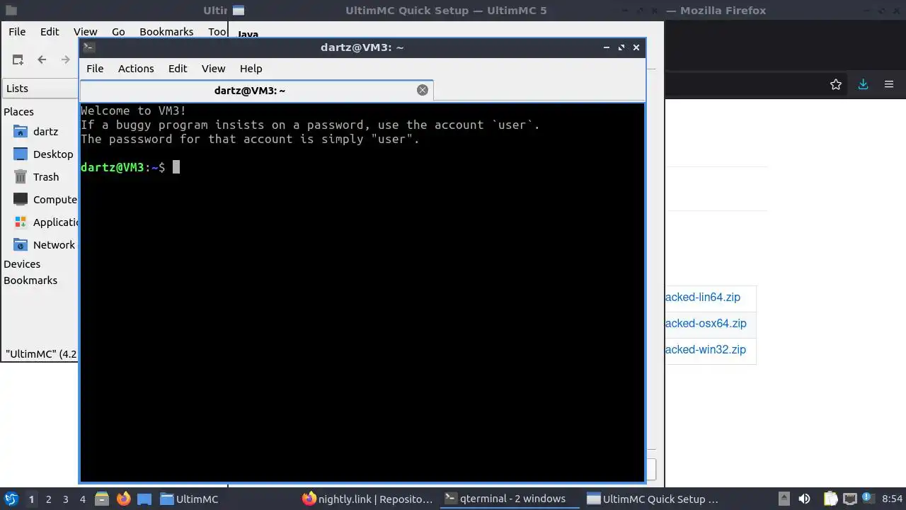Switch to virtual desktop 3
Image resolution: width=906 pixels, height=510 pixels.
point(65,499)
